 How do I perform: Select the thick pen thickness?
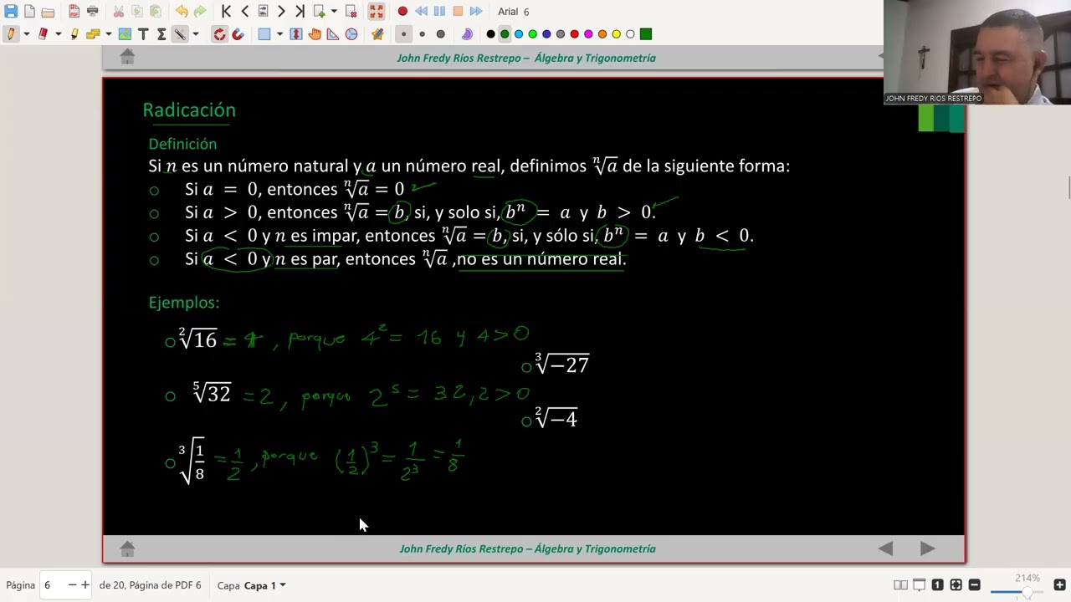click(441, 34)
